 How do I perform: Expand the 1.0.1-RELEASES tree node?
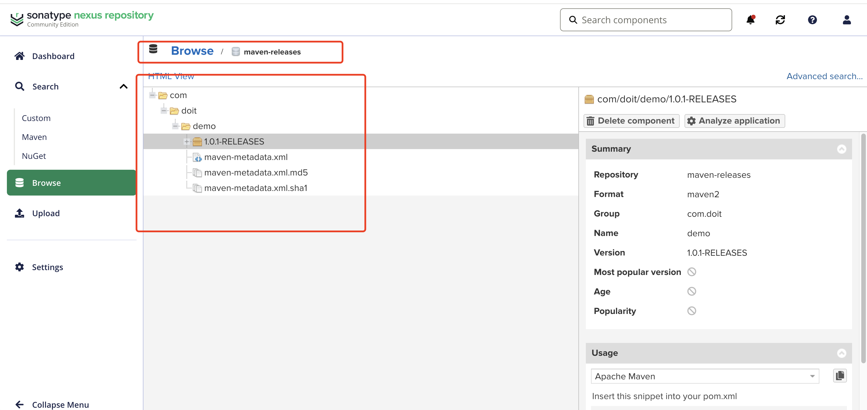(x=186, y=142)
